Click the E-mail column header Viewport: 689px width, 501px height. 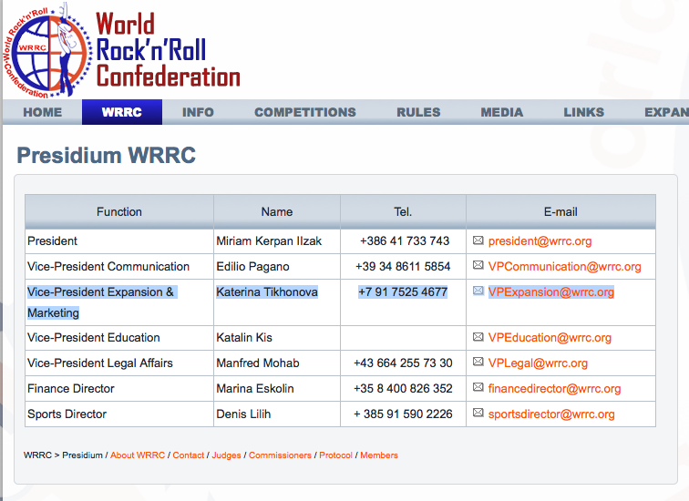[560, 211]
